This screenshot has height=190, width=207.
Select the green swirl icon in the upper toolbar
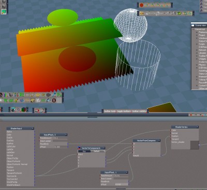point(180,13)
